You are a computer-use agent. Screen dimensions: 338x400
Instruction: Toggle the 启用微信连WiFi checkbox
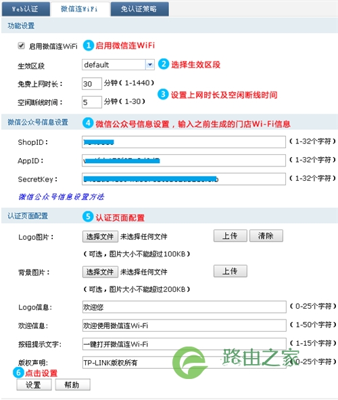click(22, 46)
